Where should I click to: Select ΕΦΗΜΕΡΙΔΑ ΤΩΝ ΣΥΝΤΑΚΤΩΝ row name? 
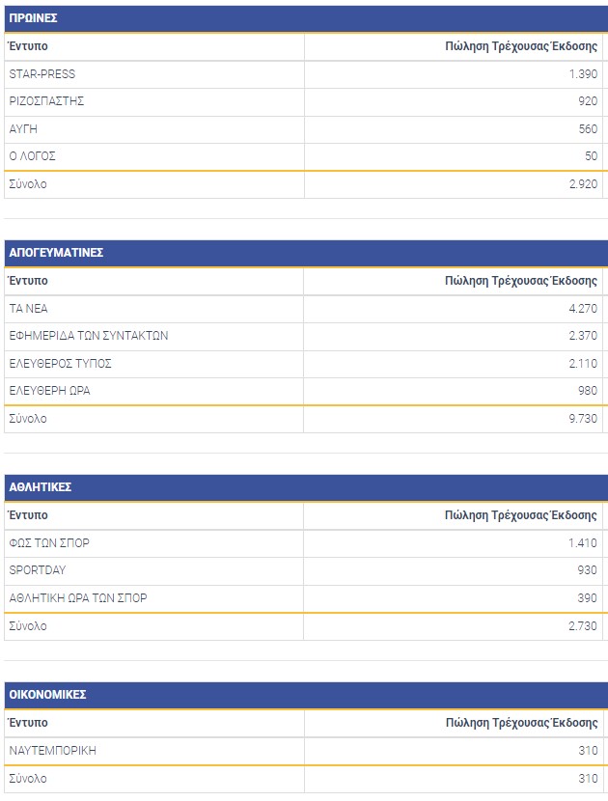pos(89,336)
